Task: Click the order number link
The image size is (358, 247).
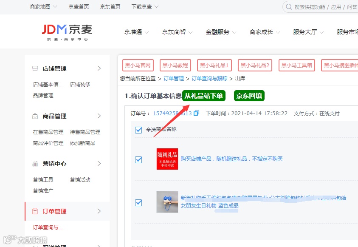Action: 172,114
